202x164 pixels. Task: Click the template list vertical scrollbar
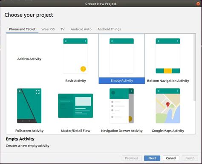pyautogui.click(x=194, y=67)
